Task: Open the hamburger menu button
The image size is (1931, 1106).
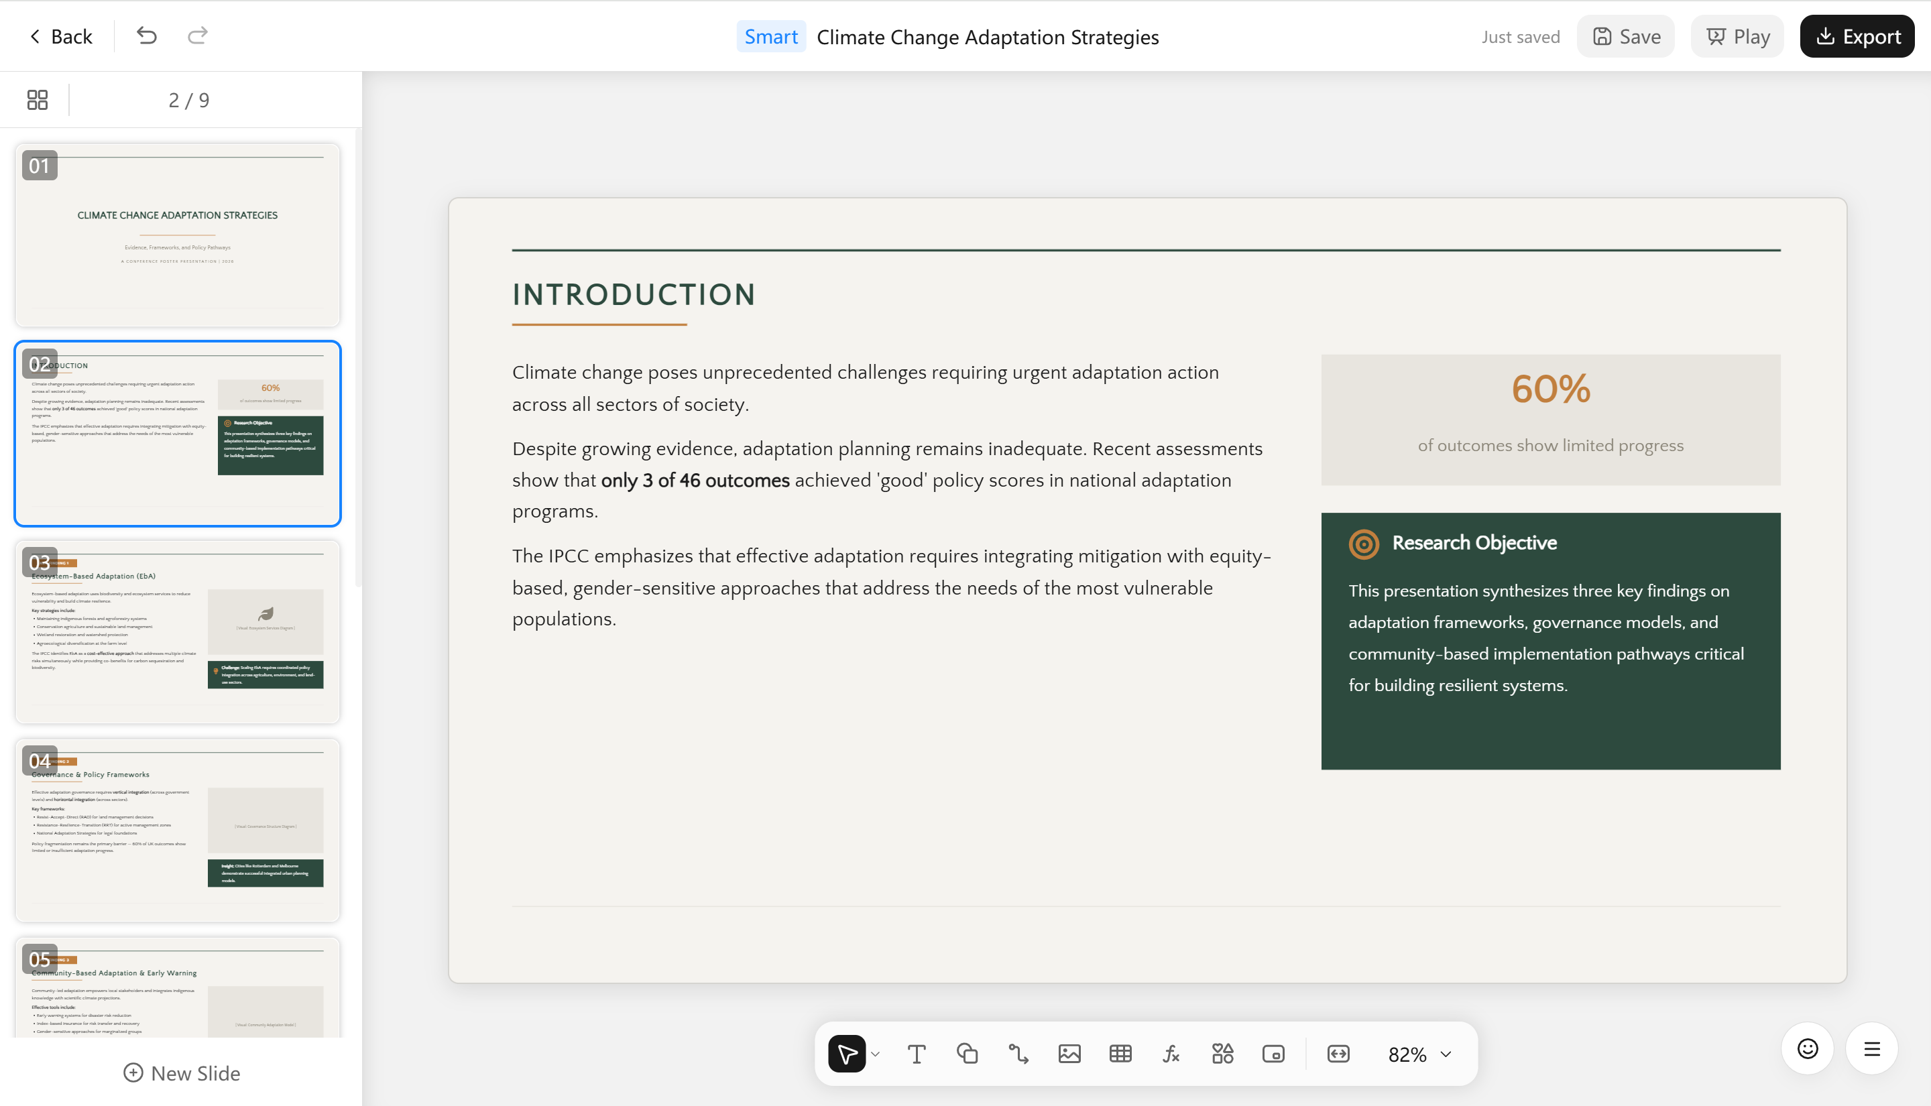Action: tap(1872, 1049)
